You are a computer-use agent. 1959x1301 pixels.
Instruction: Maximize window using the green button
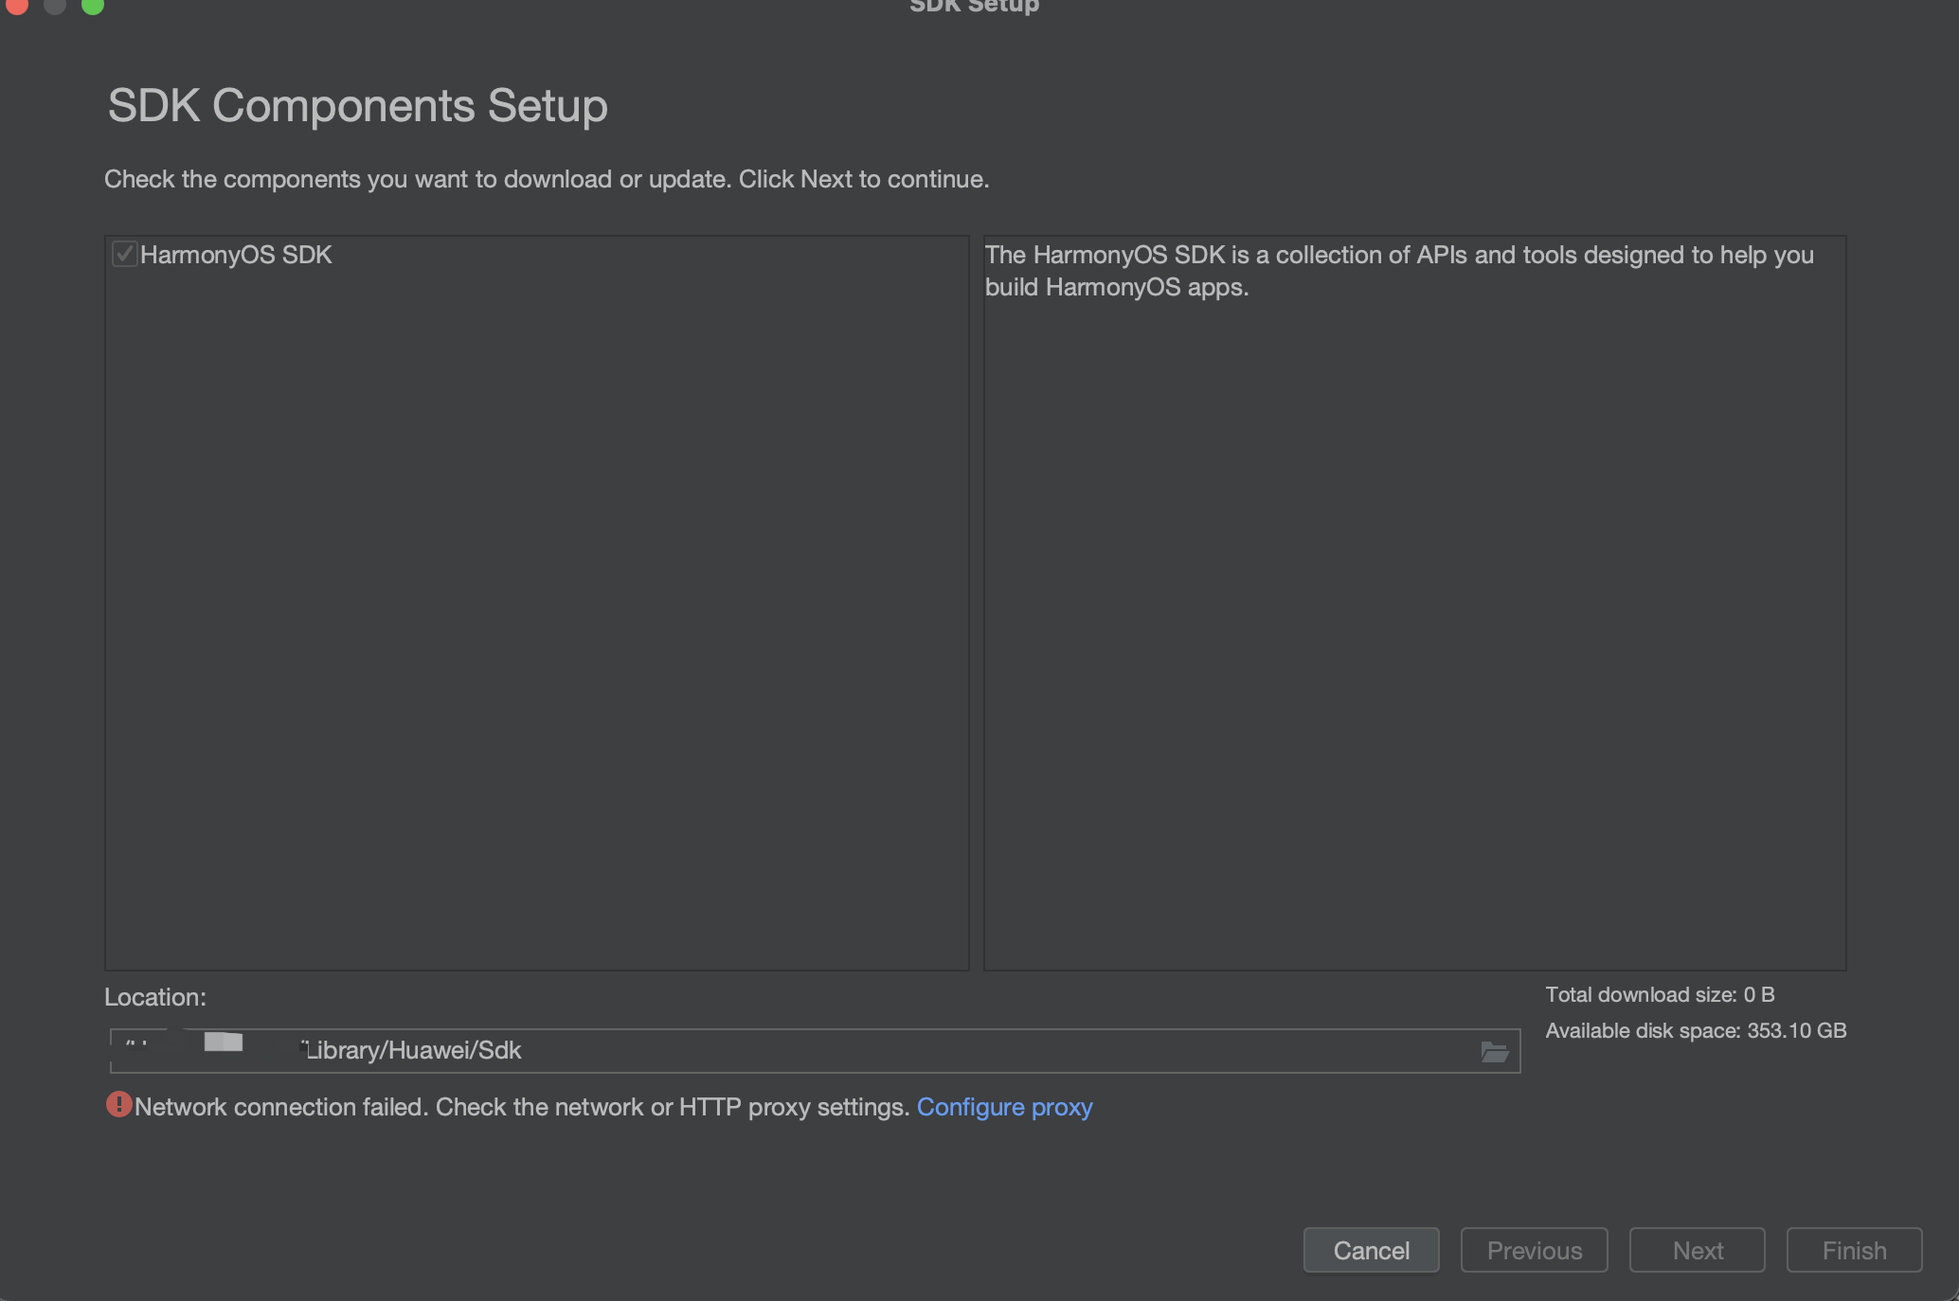pyautogui.click(x=93, y=5)
